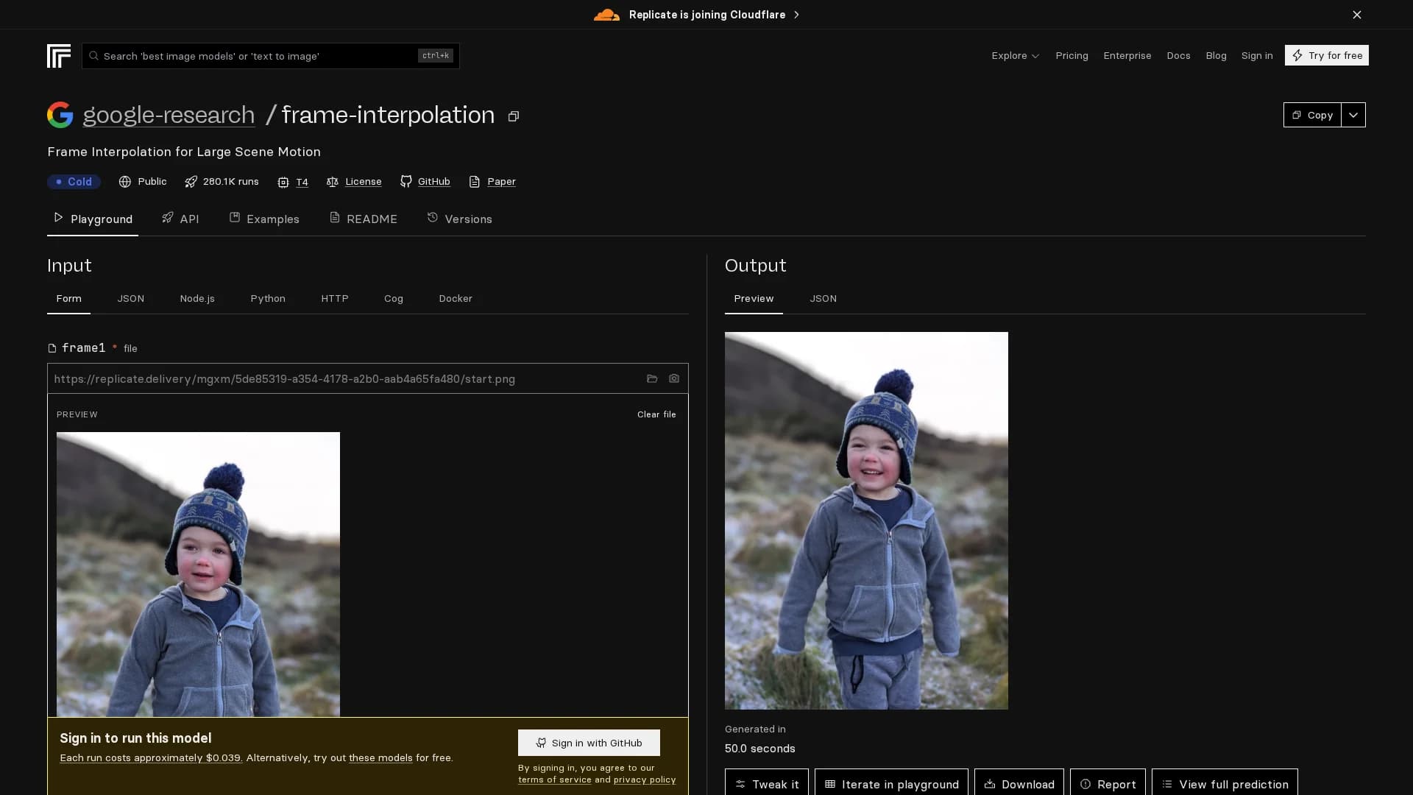Screen dimensions: 1413x795
Task: Click the frame1 preview image
Action: pyautogui.click(x=198, y=574)
